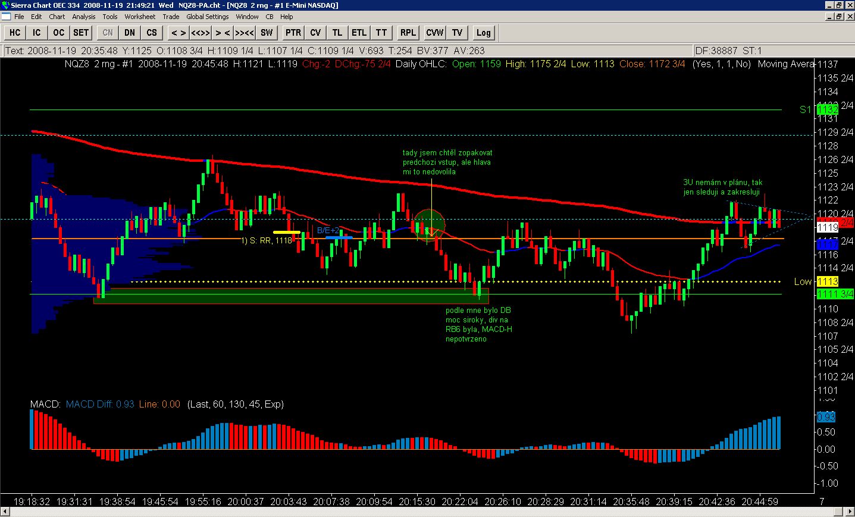The image size is (855, 517).
Task: Open the CB menu
Action: [270, 17]
